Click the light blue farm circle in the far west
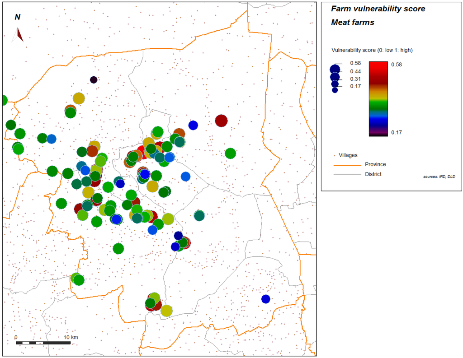Image resolution: width=463 pixels, height=358 pixels. point(52,139)
